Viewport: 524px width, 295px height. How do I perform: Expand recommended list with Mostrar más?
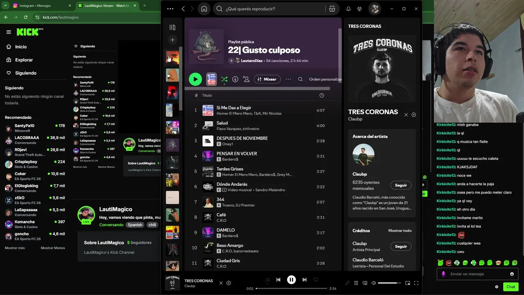click(x=15, y=248)
